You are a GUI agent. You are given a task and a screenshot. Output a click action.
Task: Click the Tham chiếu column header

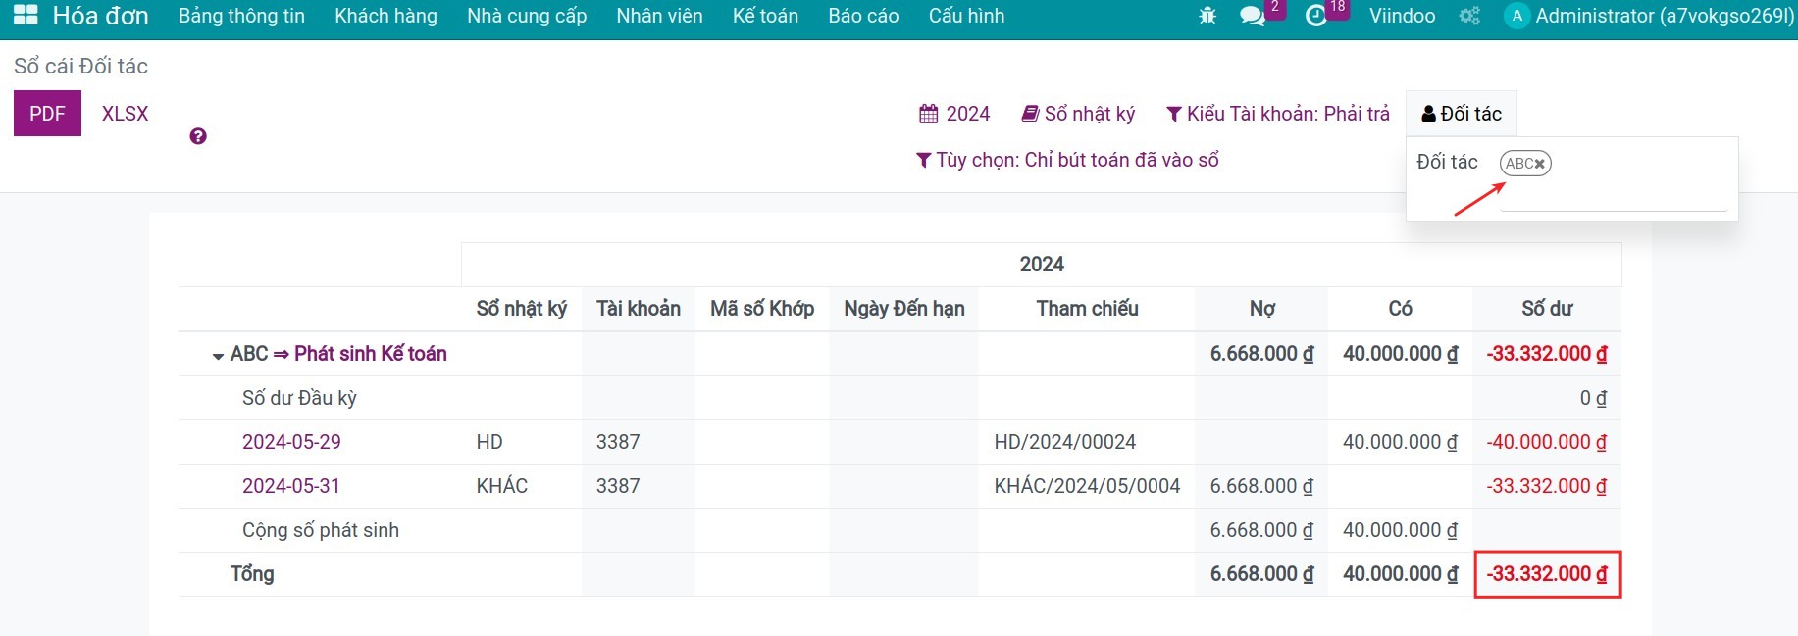[1087, 309]
